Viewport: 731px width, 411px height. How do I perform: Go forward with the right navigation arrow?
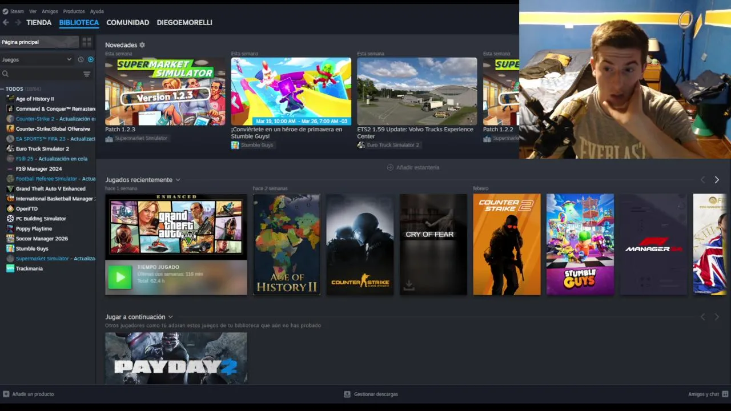click(x=18, y=22)
